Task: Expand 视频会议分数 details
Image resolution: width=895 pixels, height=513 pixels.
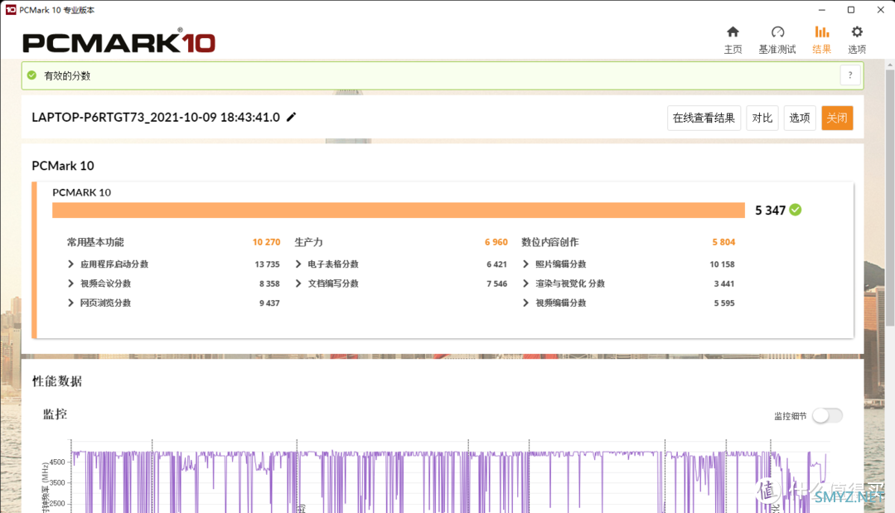Action: tap(70, 283)
